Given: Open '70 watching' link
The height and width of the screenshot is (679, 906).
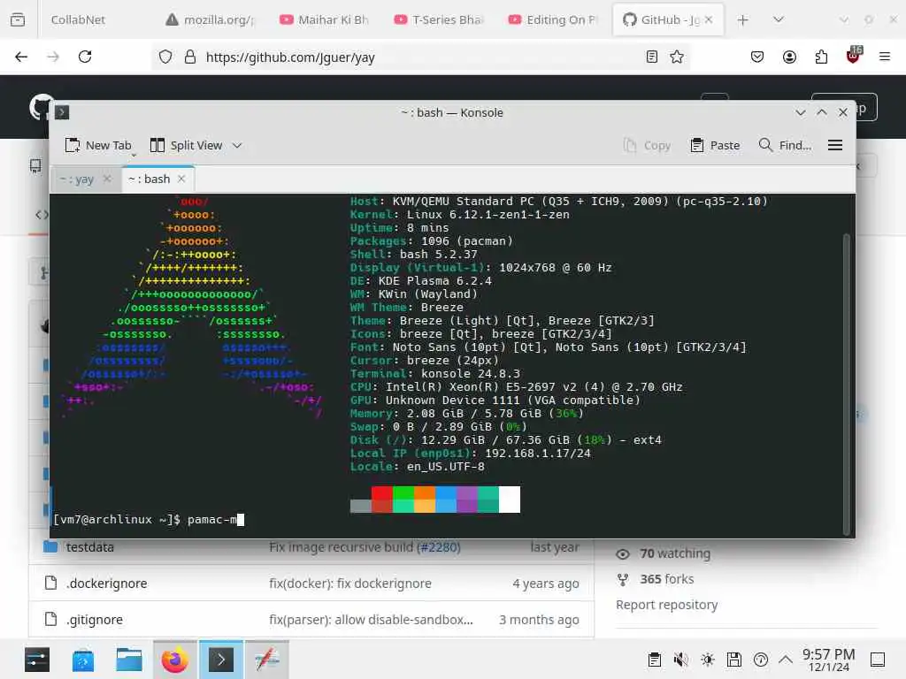Looking at the screenshot, I should 675,553.
